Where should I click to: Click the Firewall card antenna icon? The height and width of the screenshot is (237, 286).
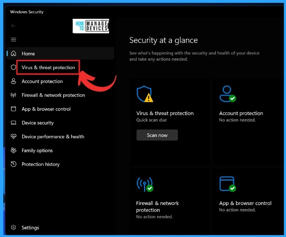tap(145, 184)
